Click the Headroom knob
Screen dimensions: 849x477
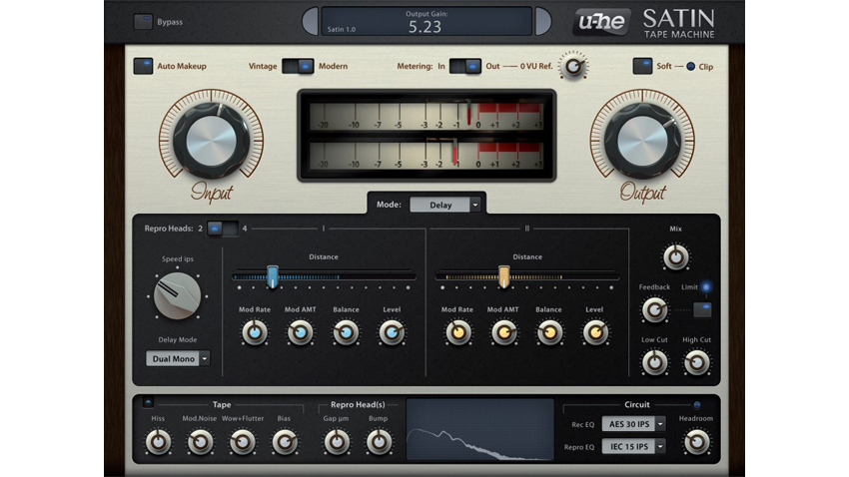point(696,442)
